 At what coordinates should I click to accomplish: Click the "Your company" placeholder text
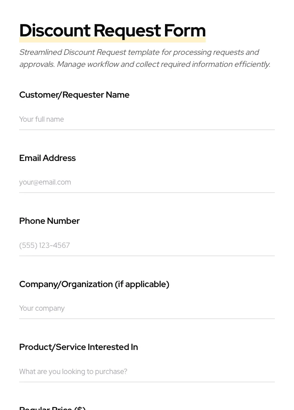coord(42,308)
